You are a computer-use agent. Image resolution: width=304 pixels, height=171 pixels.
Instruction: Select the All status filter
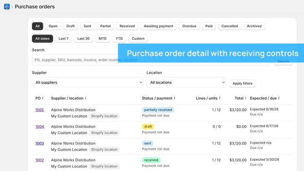coord(37,26)
